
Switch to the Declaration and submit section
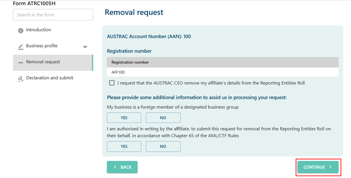tap(49, 78)
